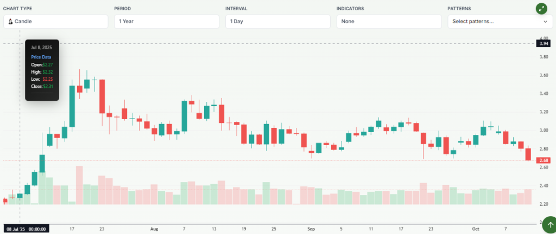This screenshot has height=234, width=556.
Task: Open the Period dropdown showing 1 Year
Action: tap(167, 22)
